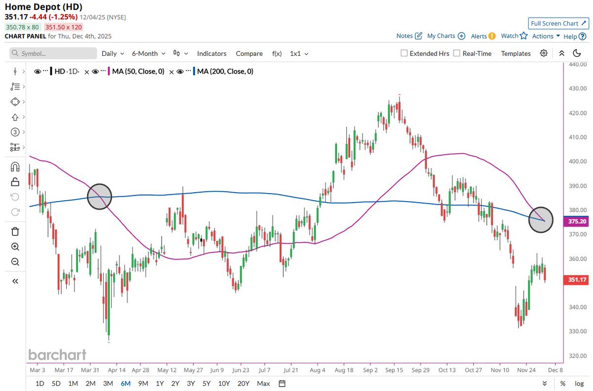Hide MA(50) with its eye toggle
The height and width of the screenshot is (391, 593).
(x=94, y=71)
